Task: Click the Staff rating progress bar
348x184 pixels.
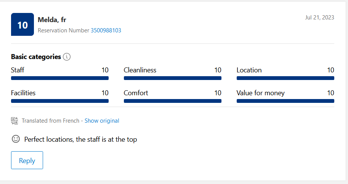Action: pos(60,78)
